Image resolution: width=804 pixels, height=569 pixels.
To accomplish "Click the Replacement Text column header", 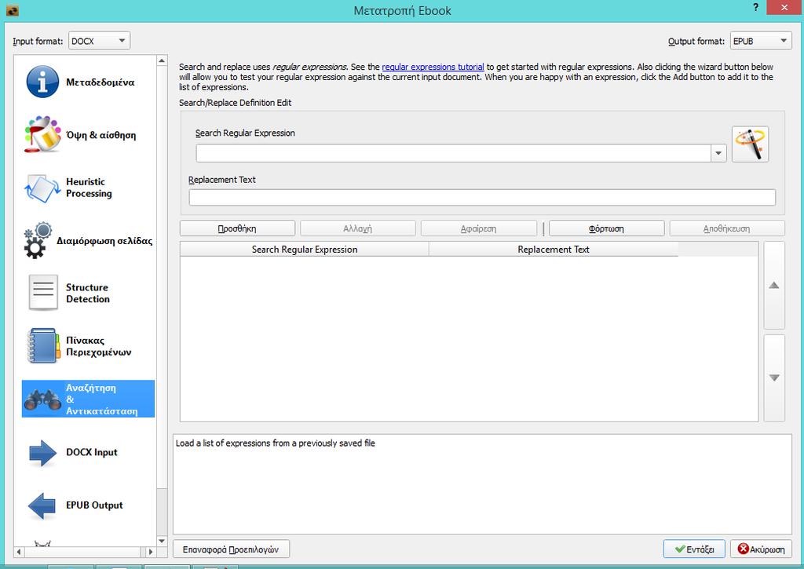I will tap(554, 249).
